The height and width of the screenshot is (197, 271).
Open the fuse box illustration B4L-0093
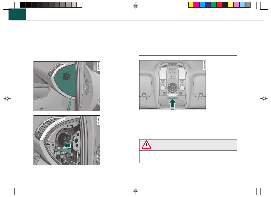coord(66,140)
